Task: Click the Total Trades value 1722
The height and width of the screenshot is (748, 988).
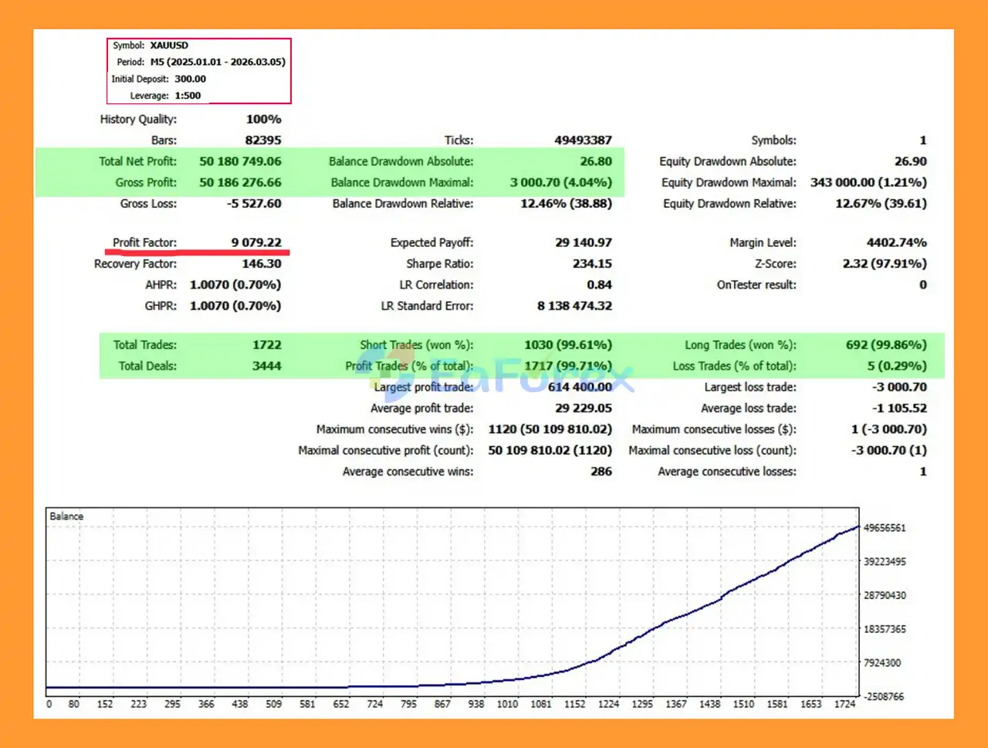Action: [x=266, y=345]
